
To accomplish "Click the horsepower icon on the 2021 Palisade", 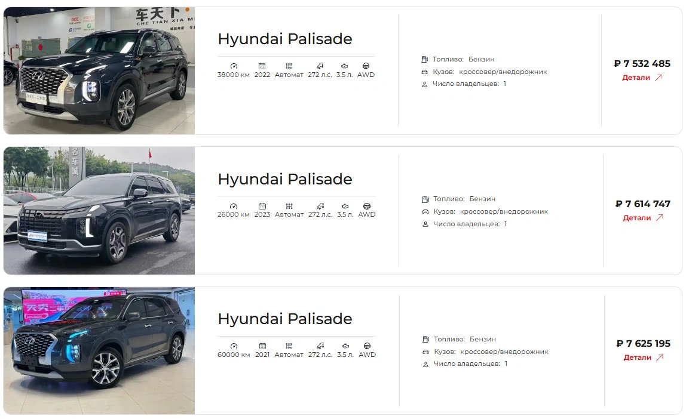I will tap(320, 346).
